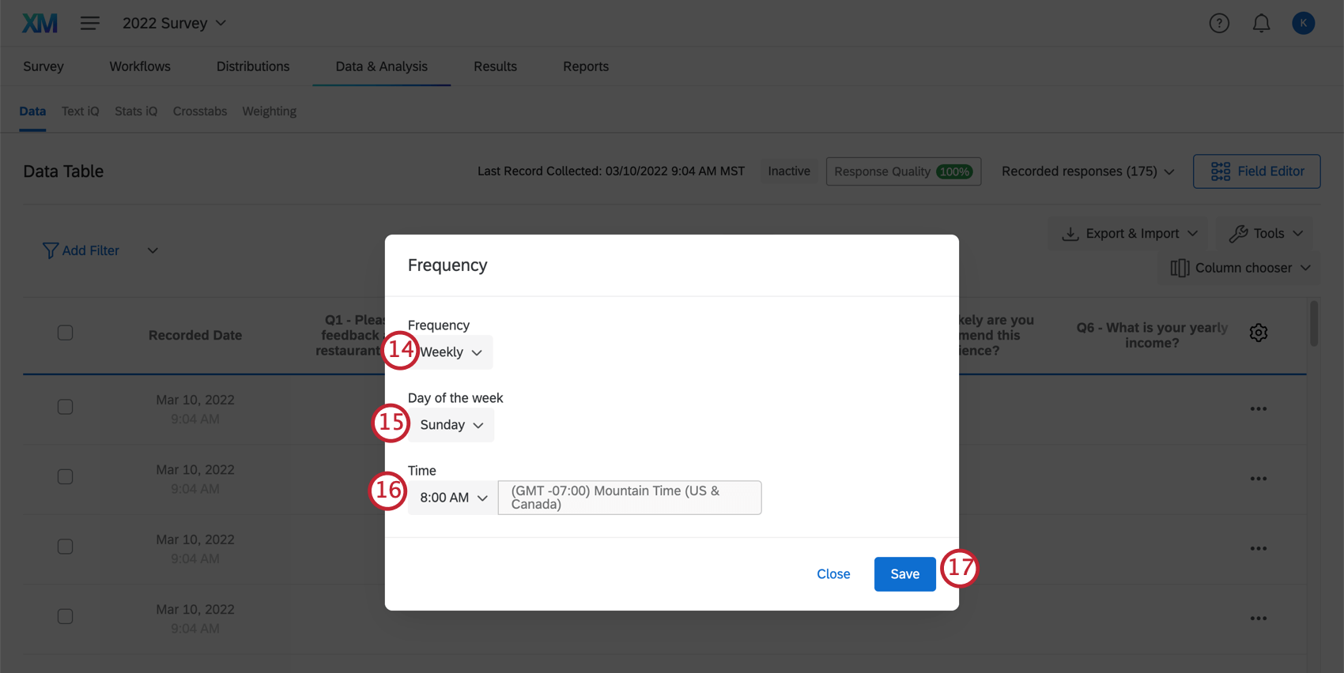Click the Mountain Time timezone field

(x=629, y=498)
